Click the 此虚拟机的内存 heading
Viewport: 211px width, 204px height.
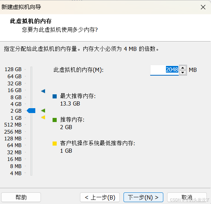click(x=31, y=21)
